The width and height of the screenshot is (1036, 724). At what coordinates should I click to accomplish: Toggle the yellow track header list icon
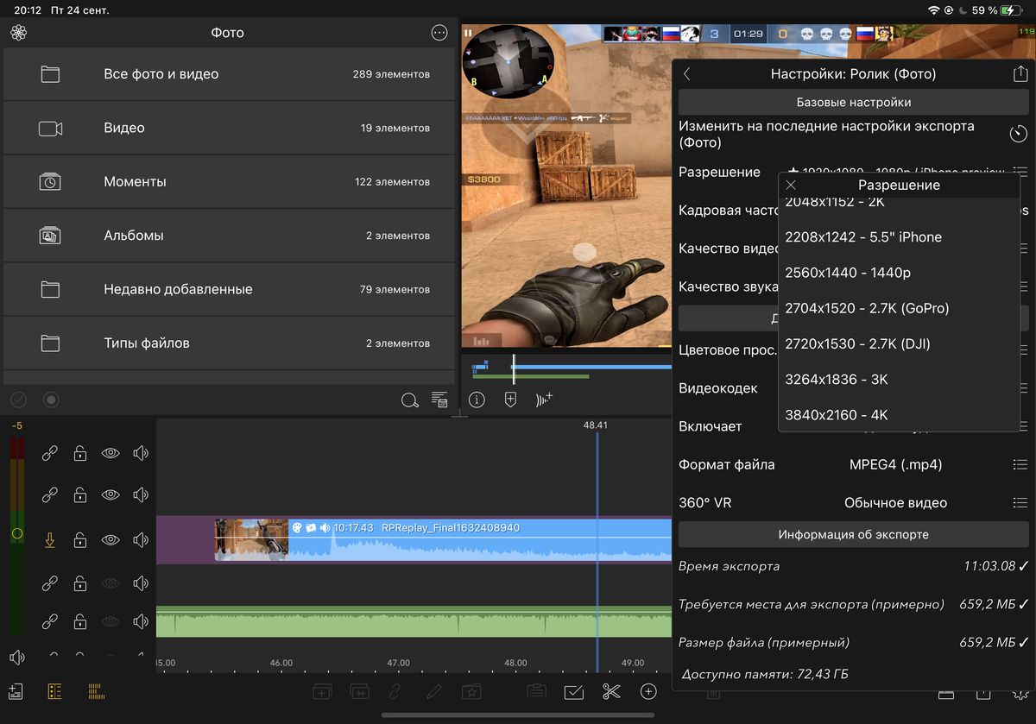54,692
